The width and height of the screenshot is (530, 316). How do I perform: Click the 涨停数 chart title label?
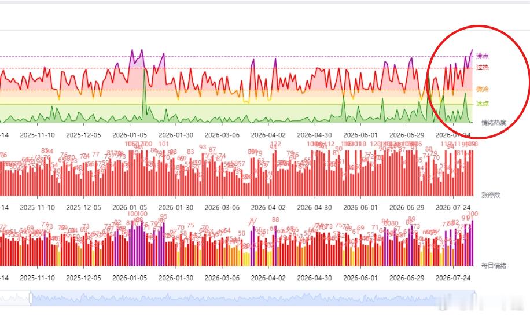tap(491, 195)
